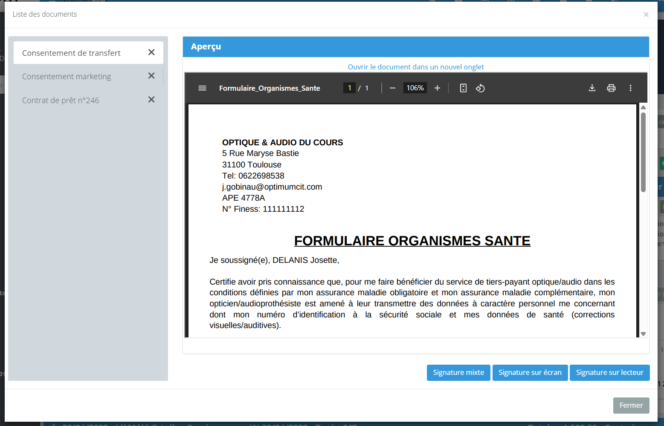The width and height of the screenshot is (664, 426).
Task: Click the APE 4778A line
Action: (244, 198)
